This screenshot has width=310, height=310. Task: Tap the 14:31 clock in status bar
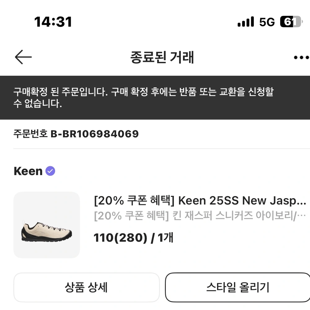pos(53,22)
